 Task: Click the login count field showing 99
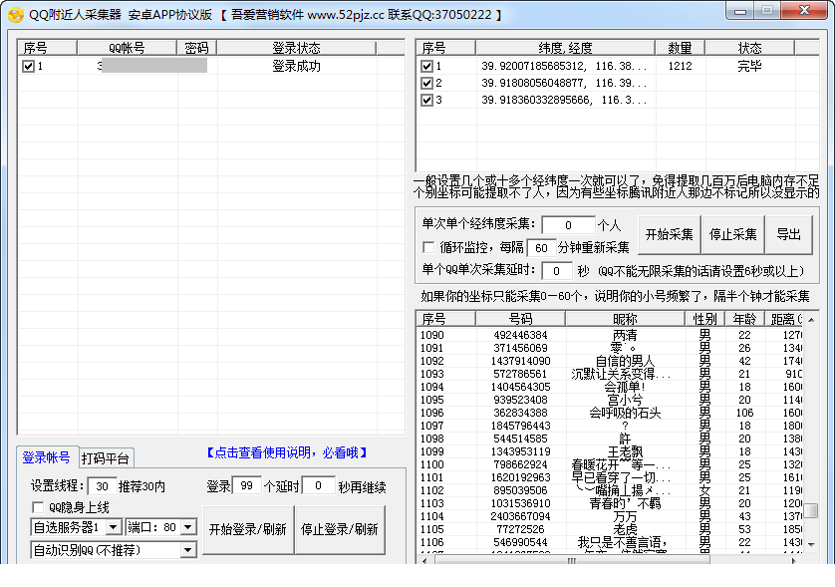pos(246,485)
